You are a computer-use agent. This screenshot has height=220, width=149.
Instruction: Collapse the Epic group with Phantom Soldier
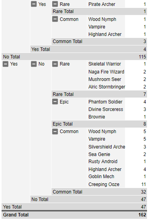pos(55,102)
